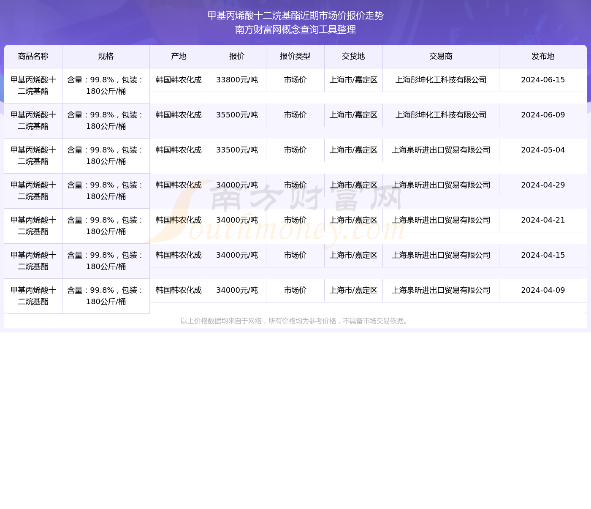Click the date 2024-06-09
Screen dimensions: 591x509
[x=543, y=115]
